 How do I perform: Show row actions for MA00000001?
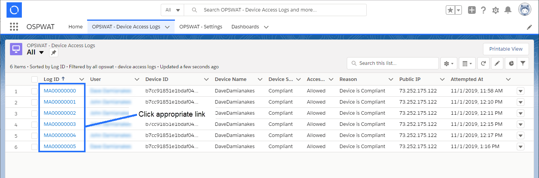[521, 102]
